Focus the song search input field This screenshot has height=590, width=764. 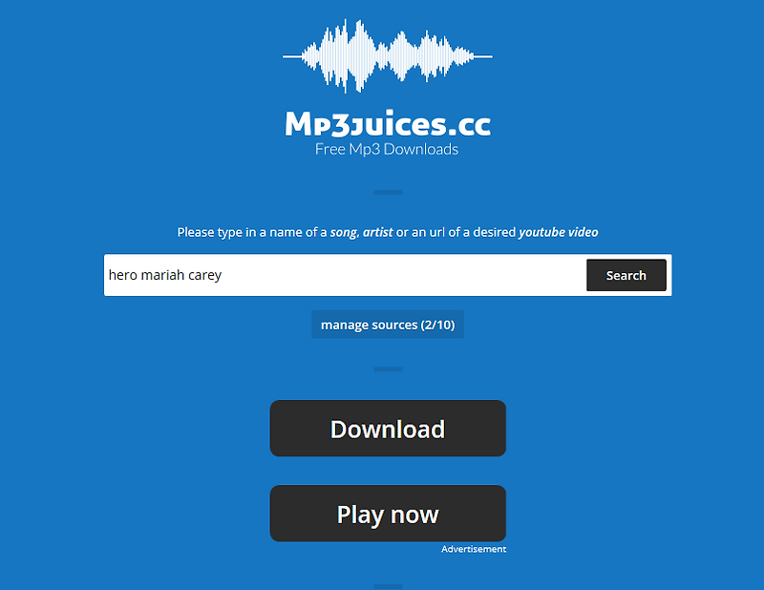coord(345,275)
